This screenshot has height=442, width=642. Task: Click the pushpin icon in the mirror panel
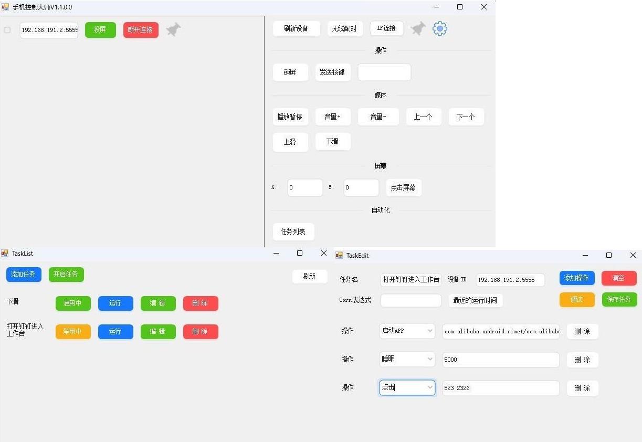click(173, 30)
